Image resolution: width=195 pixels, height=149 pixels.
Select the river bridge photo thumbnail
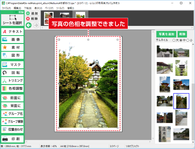[x=181, y=118]
